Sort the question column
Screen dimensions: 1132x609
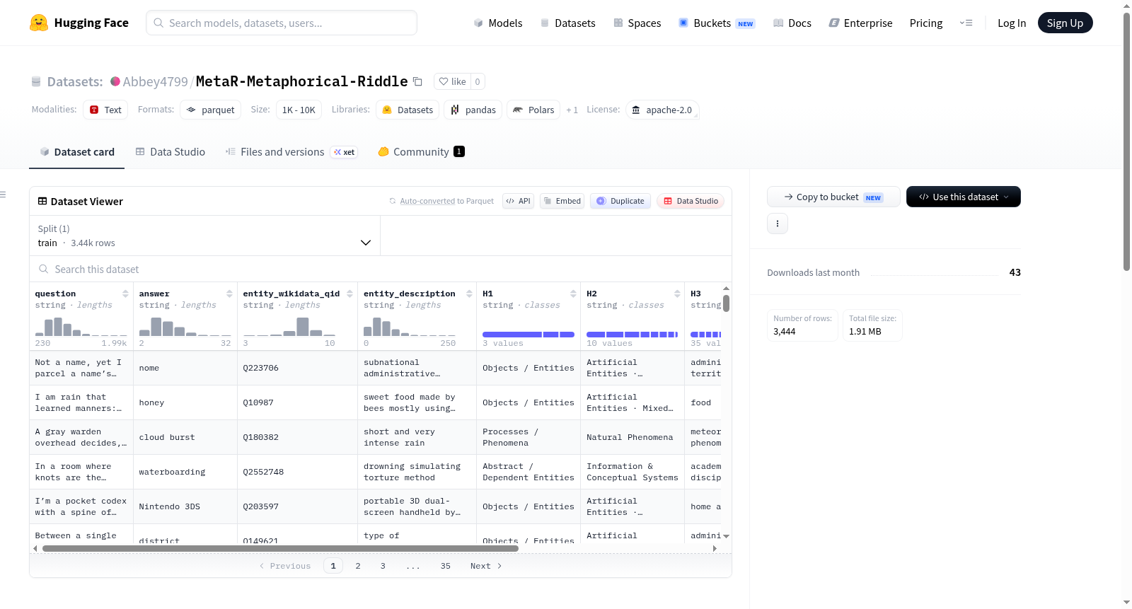tap(125, 294)
